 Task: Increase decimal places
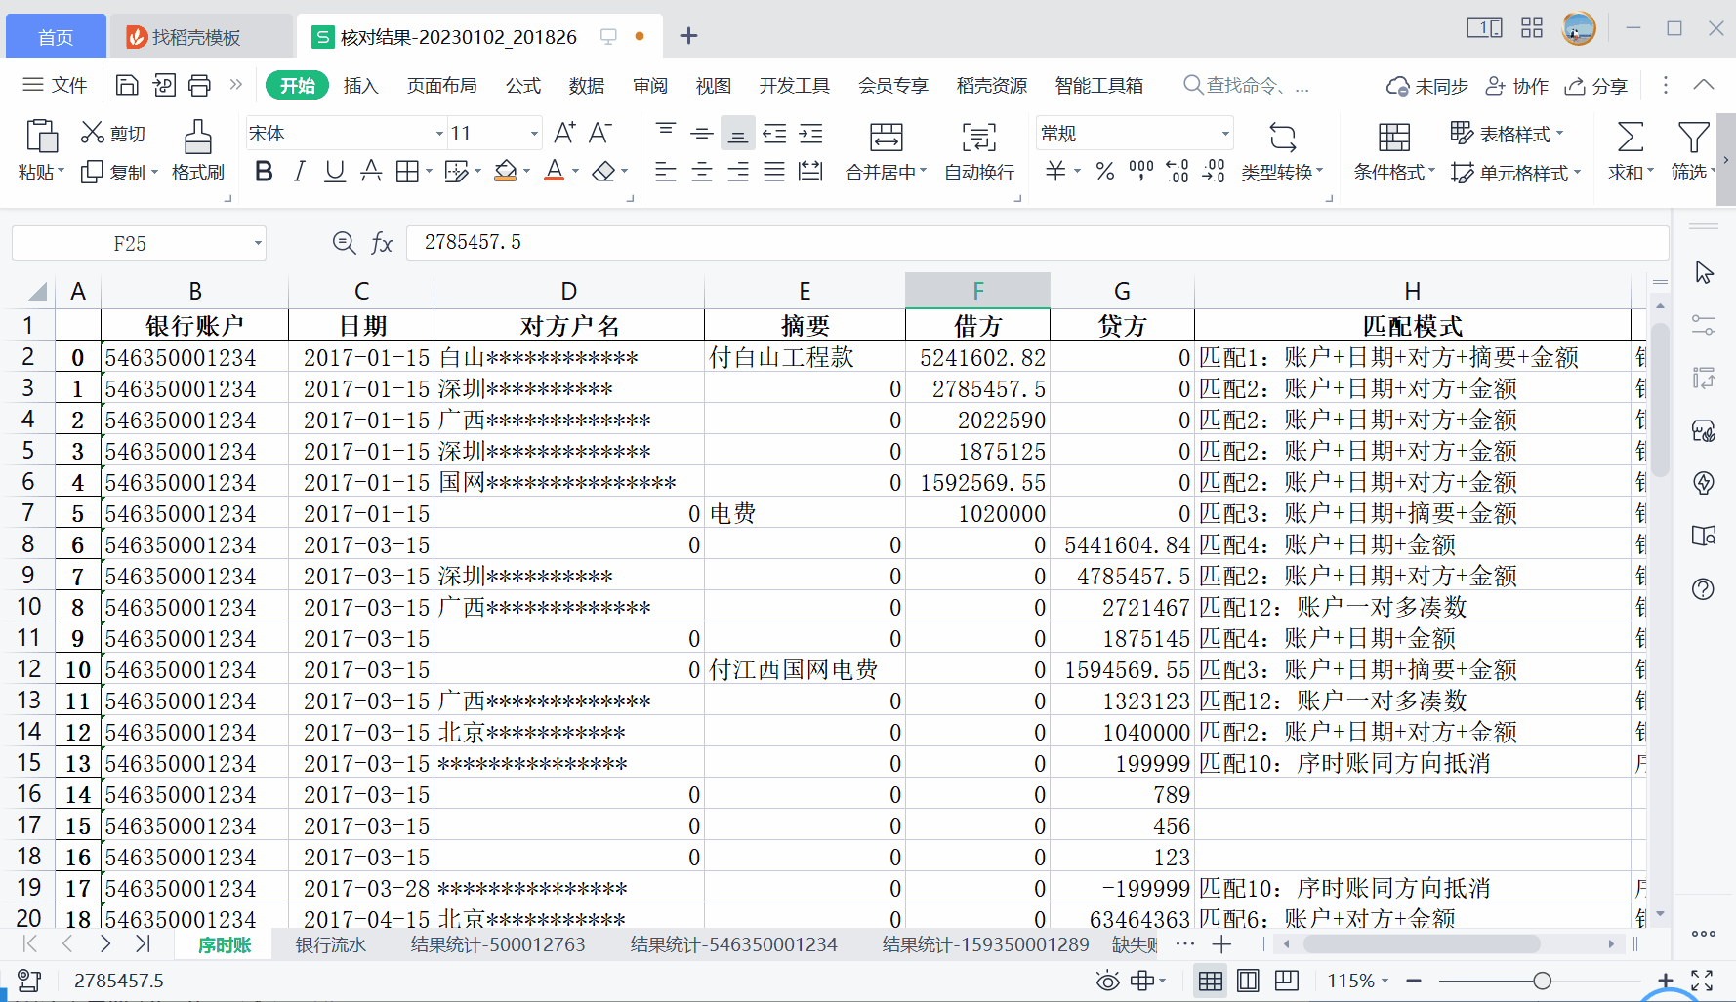1178,172
